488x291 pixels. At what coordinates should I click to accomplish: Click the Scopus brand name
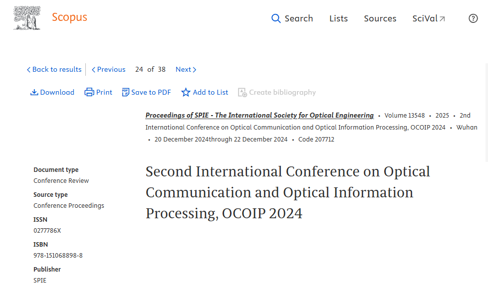point(69,17)
